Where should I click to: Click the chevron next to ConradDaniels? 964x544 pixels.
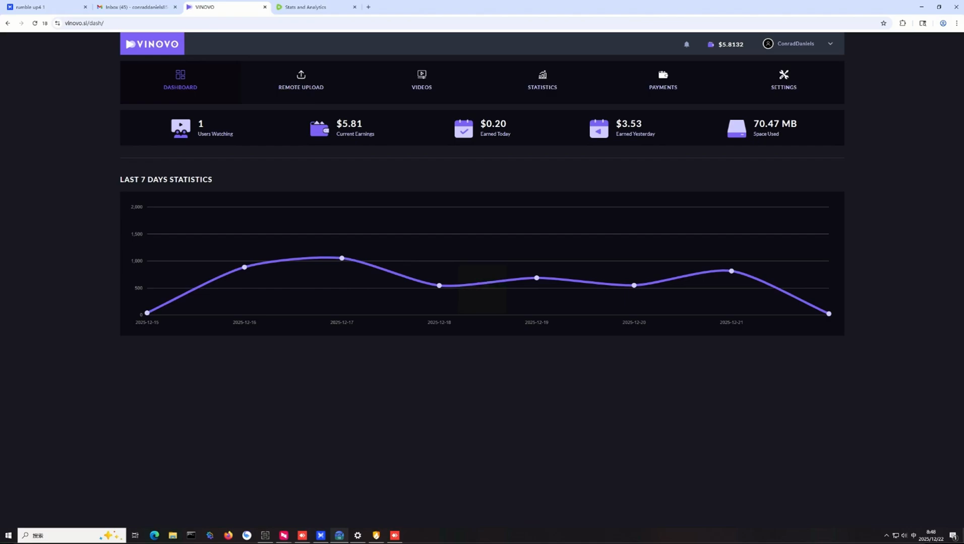coord(830,44)
